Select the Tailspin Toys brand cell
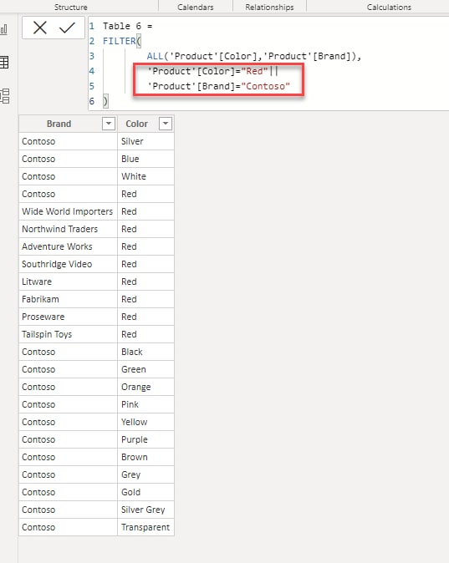Image resolution: width=449 pixels, height=563 pixels. point(68,335)
